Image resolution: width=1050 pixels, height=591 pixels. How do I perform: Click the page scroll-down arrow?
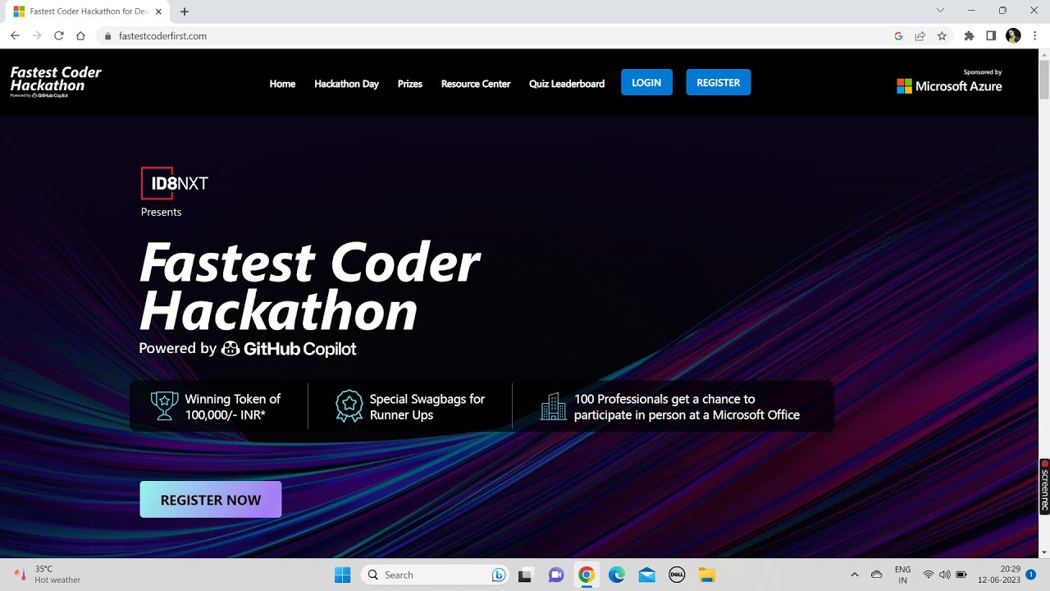click(x=1043, y=552)
